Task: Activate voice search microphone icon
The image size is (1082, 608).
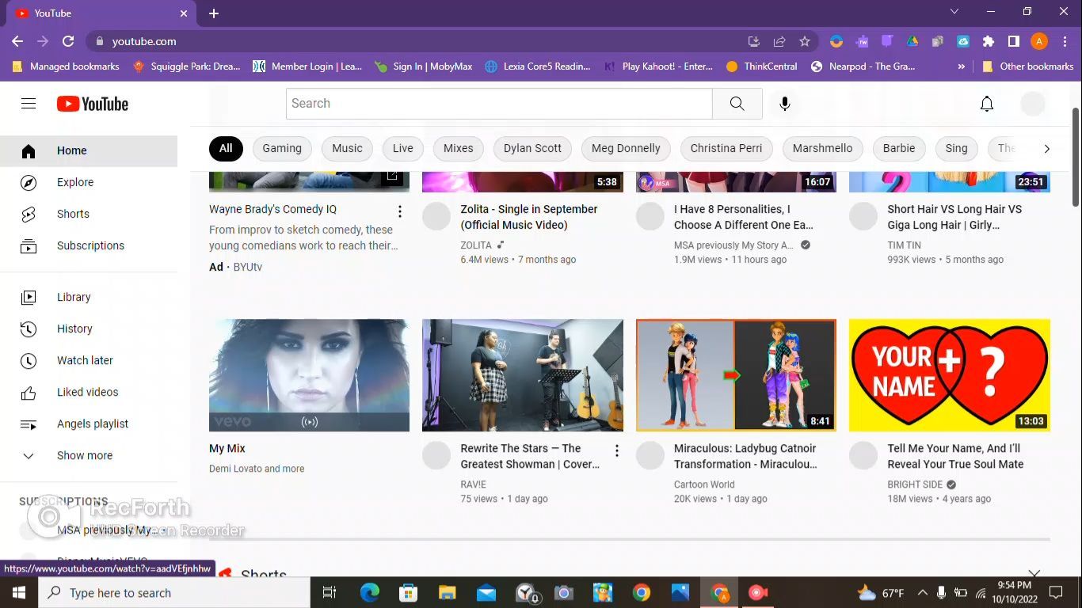Action: [785, 104]
